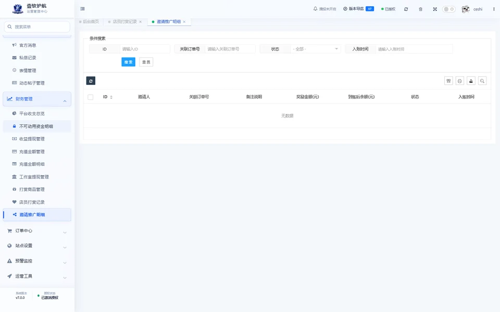Expand the 运营工具 menu group
The width and height of the screenshot is (500, 312).
pyautogui.click(x=37, y=276)
